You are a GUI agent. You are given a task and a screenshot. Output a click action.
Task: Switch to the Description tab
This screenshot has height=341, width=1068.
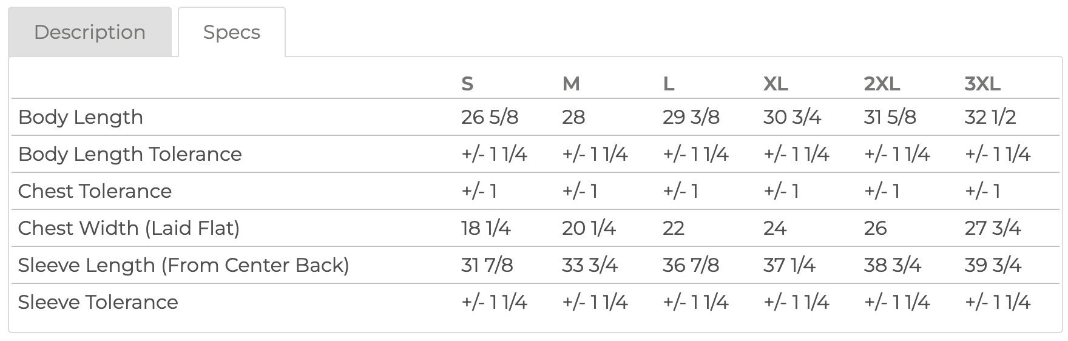[90, 32]
